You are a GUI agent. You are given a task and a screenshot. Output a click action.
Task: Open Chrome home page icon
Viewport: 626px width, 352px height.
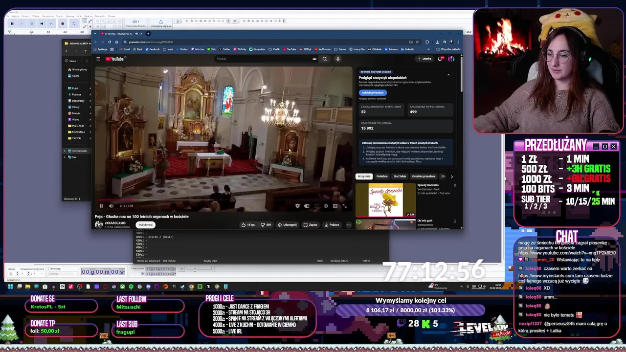coord(116,42)
